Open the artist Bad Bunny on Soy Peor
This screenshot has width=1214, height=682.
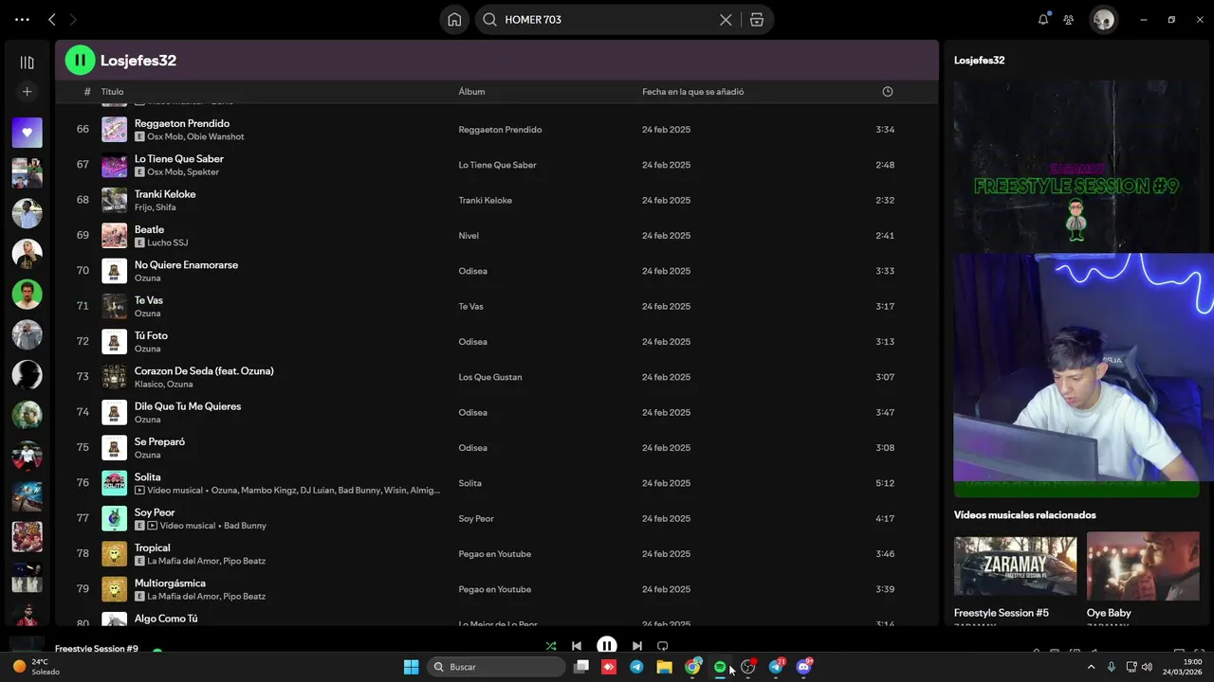pyautogui.click(x=245, y=526)
